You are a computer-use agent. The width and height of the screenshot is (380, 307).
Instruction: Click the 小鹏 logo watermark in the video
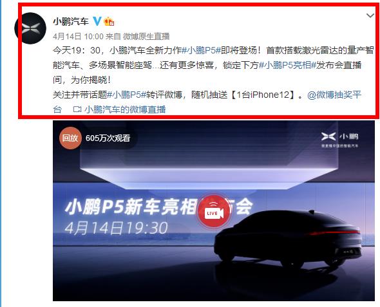point(340,140)
